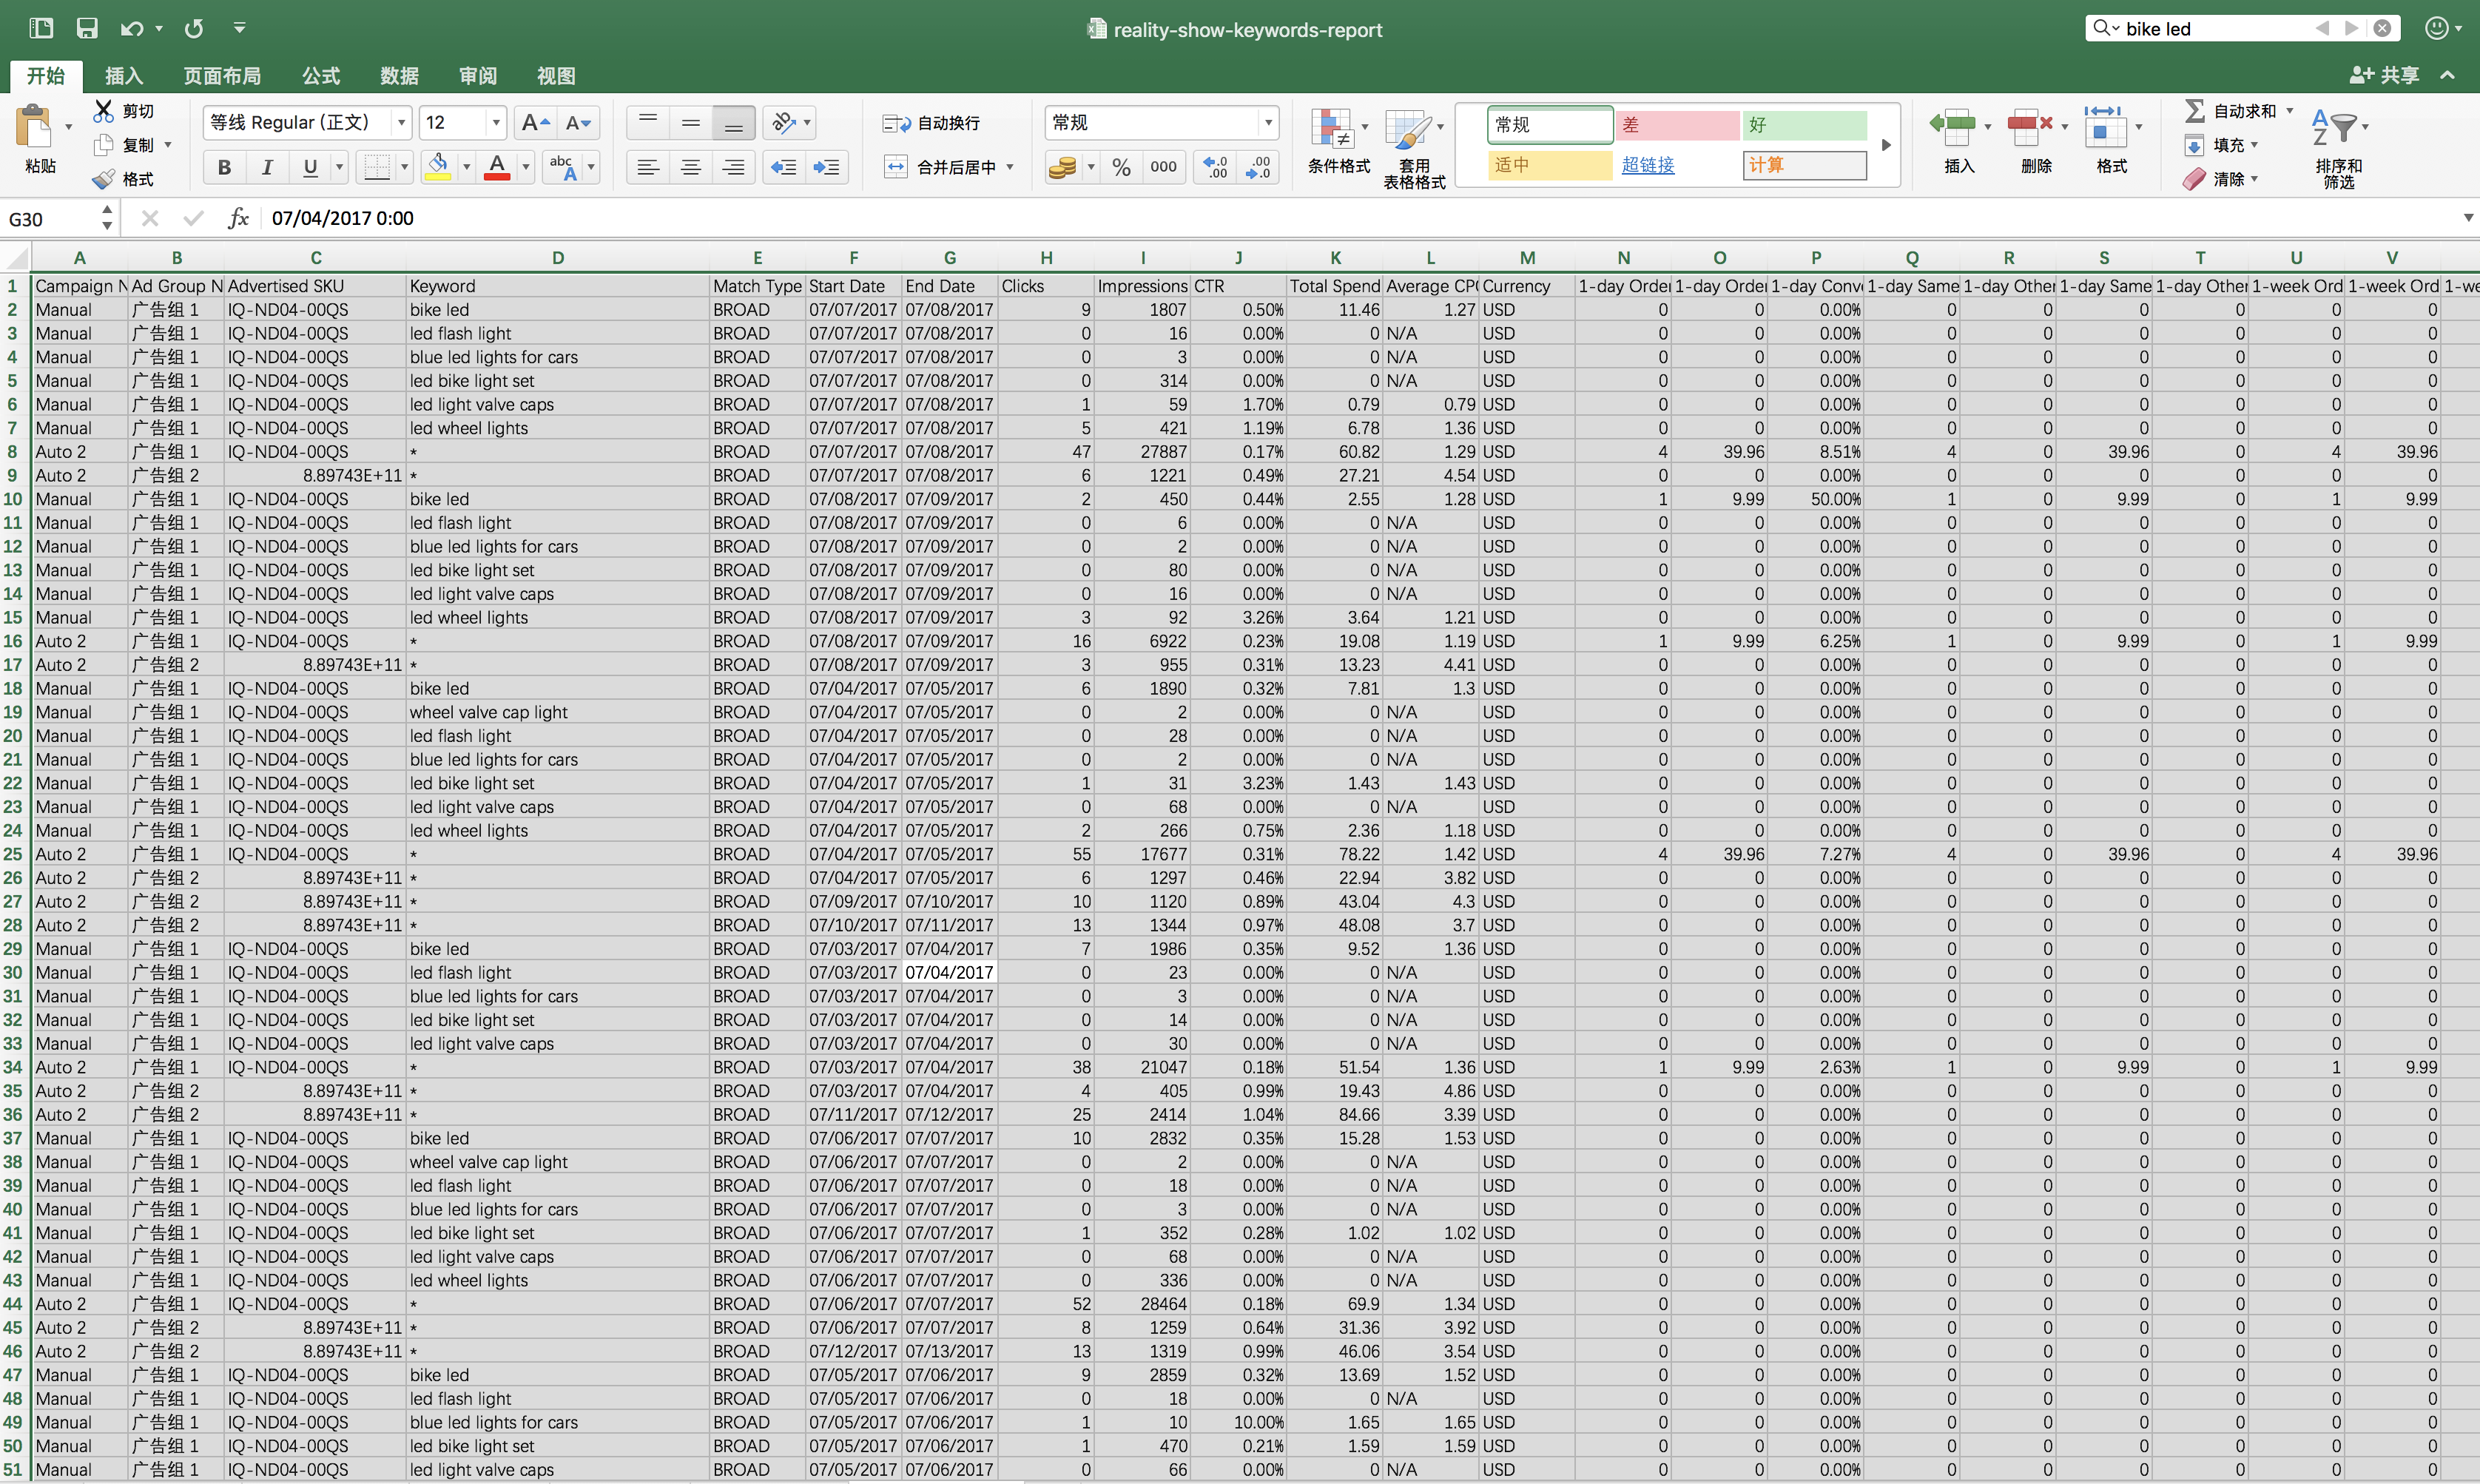2480x1484 pixels.
Task: Click the Redo icon
Action: point(194,28)
